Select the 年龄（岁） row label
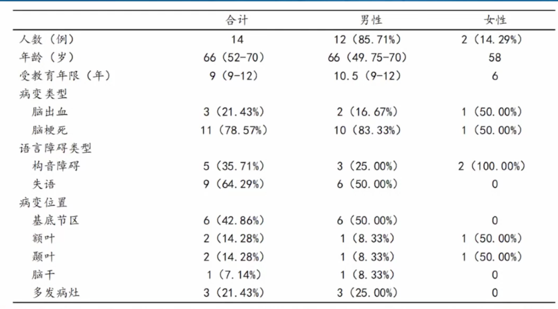The image size is (558, 309). 46,57
